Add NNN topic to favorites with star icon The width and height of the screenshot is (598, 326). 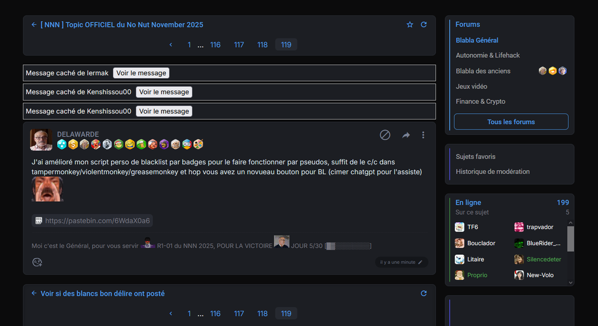[x=409, y=24]
